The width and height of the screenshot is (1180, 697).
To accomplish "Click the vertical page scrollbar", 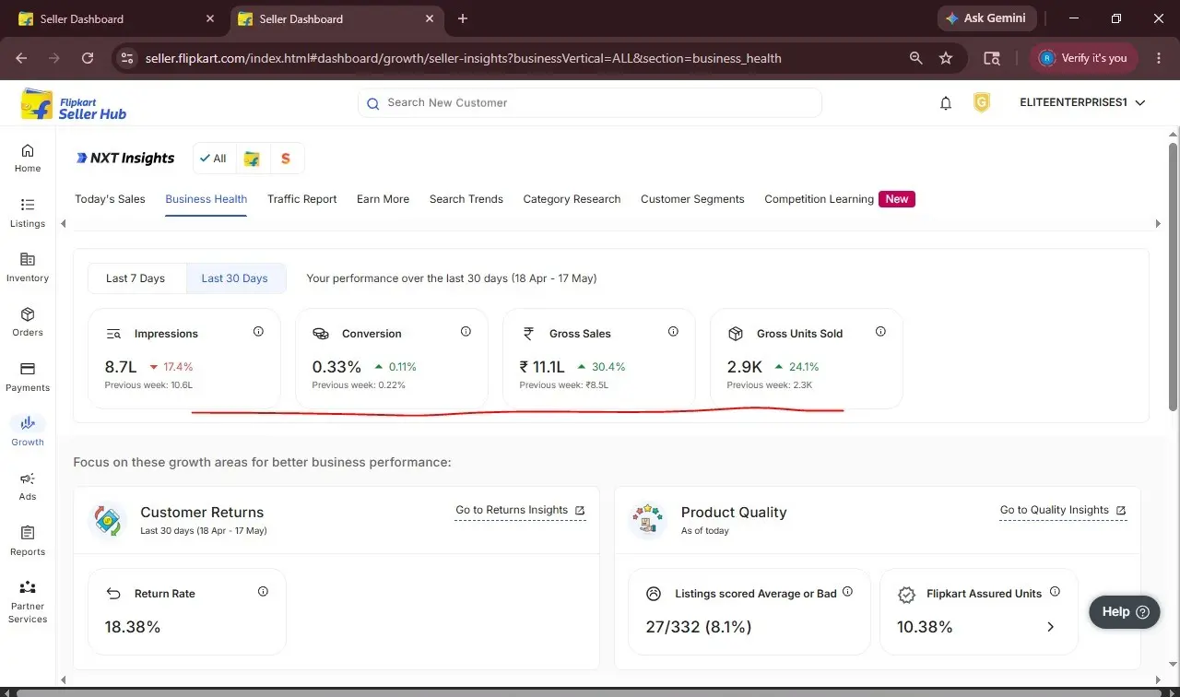I will pyautogui.click(x=1173, y=277).
